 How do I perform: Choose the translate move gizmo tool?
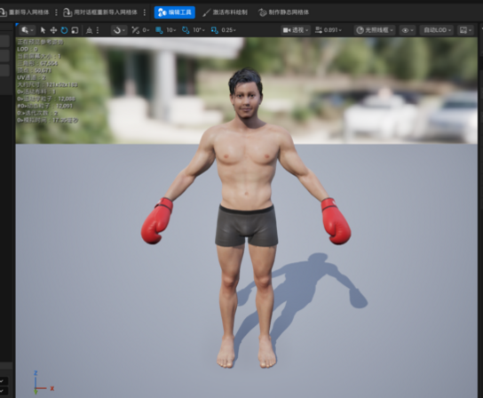pos(53,30)
